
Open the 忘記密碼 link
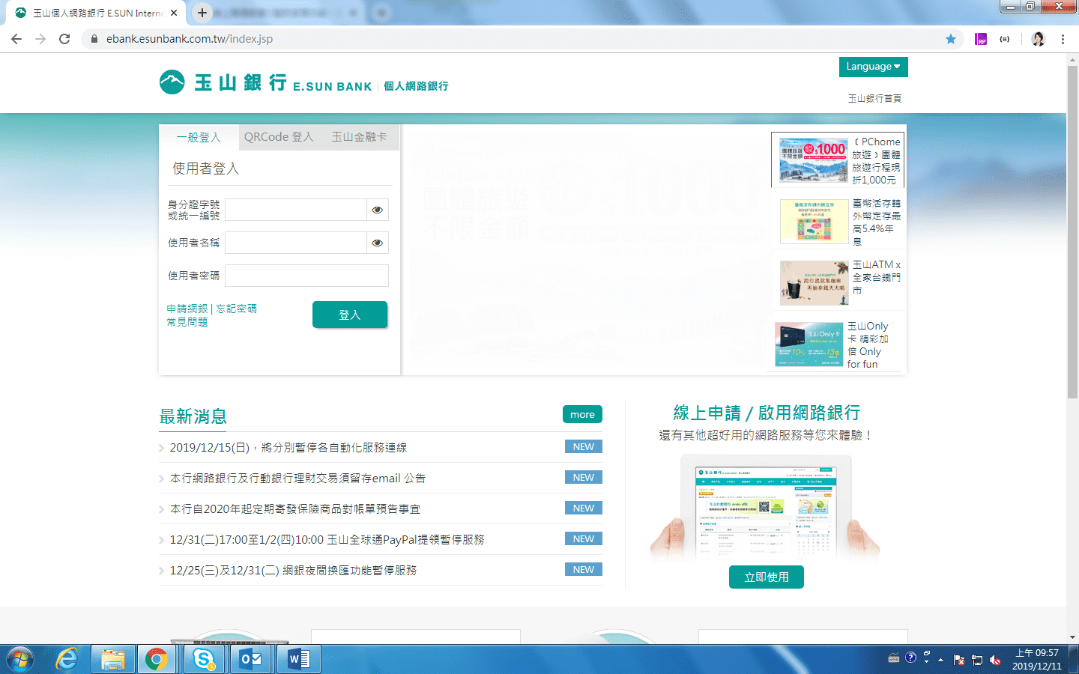237,309
